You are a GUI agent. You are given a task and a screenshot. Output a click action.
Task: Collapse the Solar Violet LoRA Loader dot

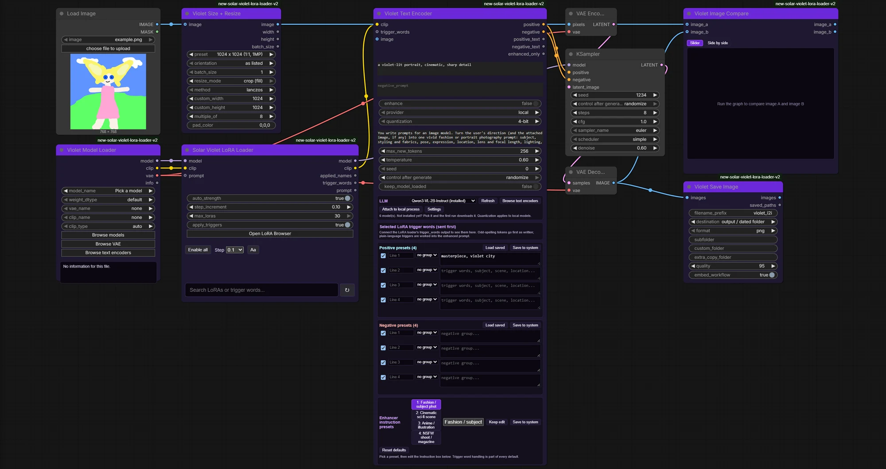[x=187, y=150]
